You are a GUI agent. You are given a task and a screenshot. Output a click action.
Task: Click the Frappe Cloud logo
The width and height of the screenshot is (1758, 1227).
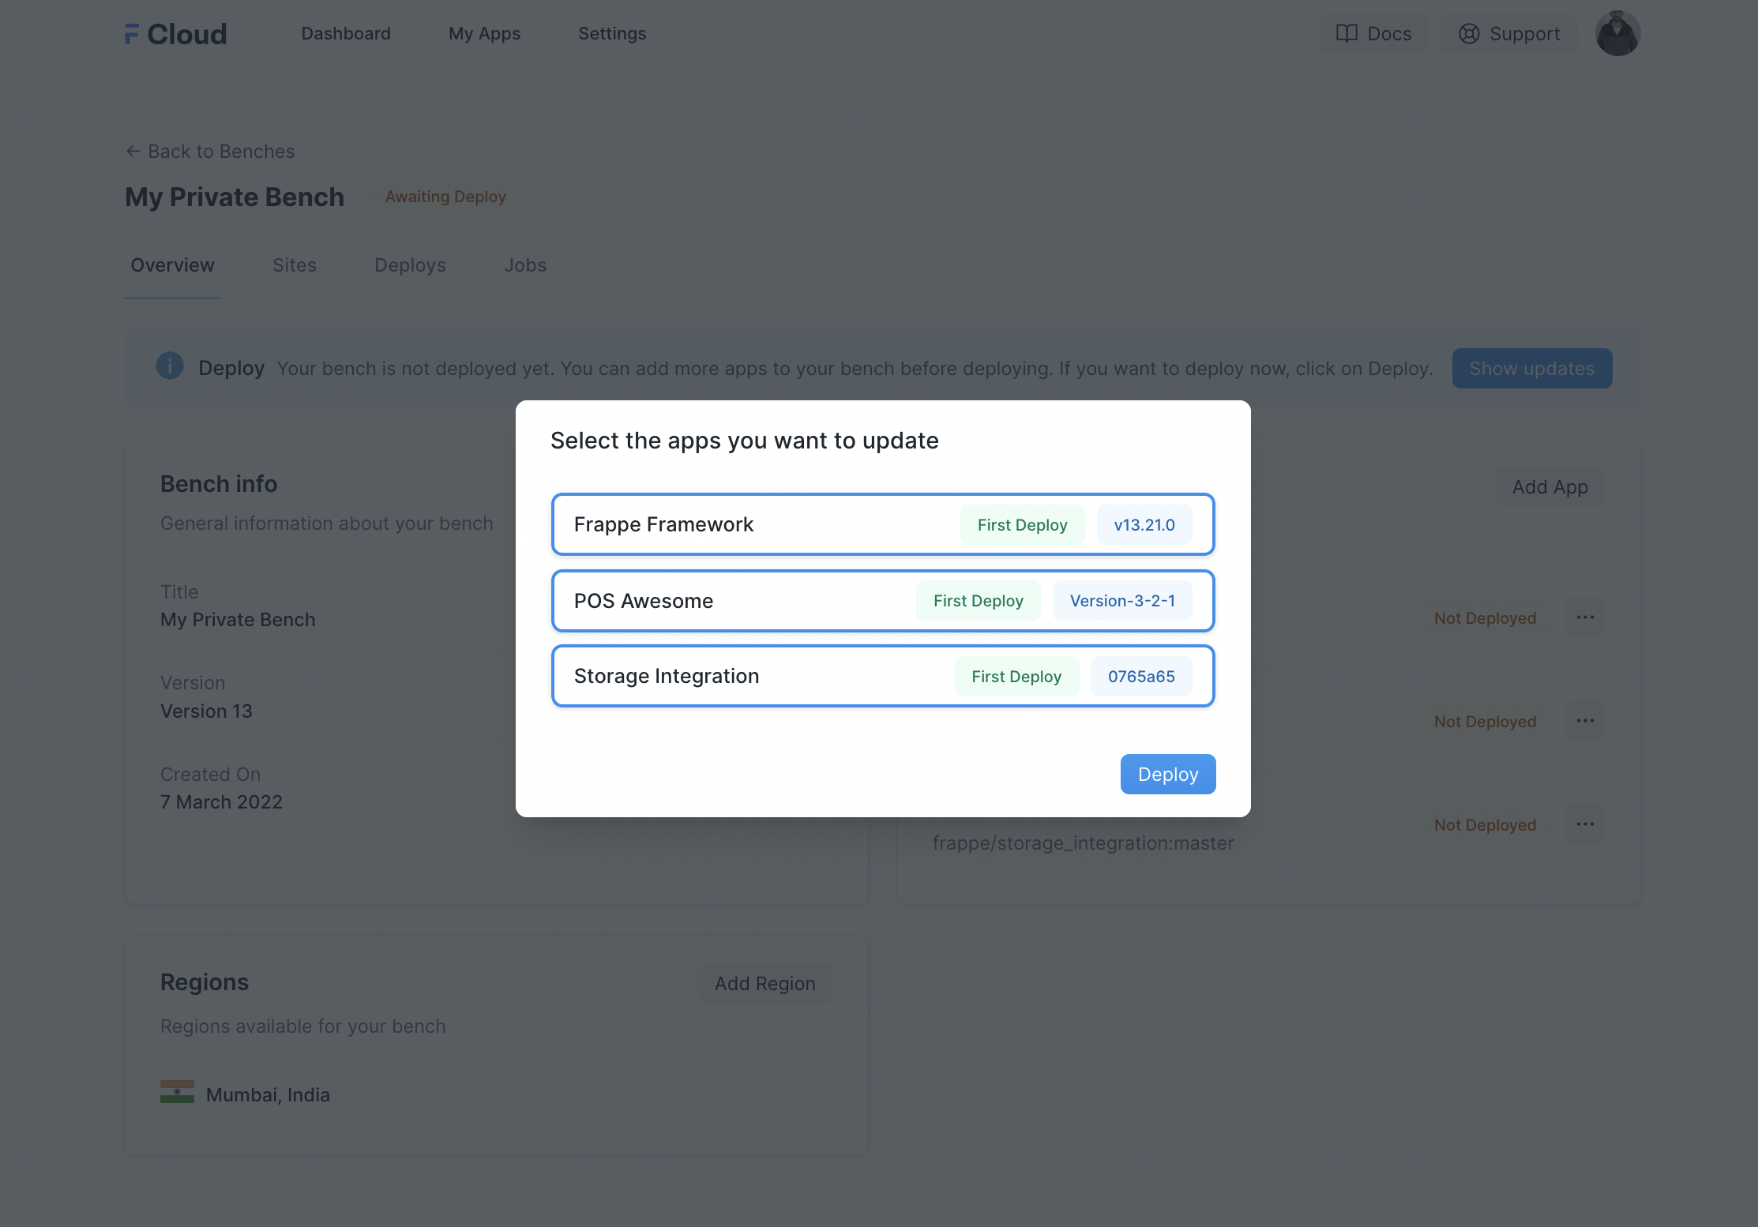[x=175, y=34]
